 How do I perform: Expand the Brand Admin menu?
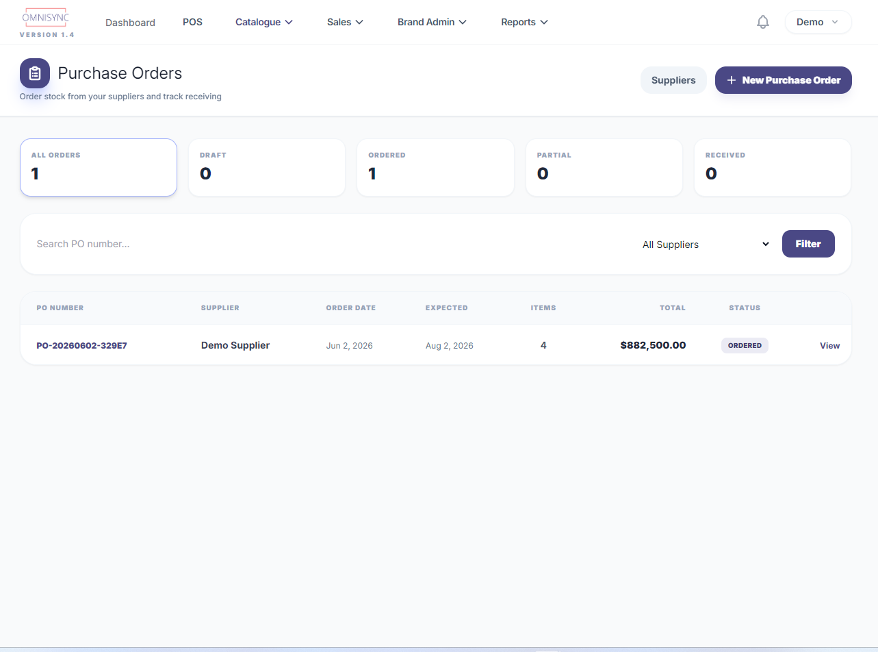tap(432, 22)
